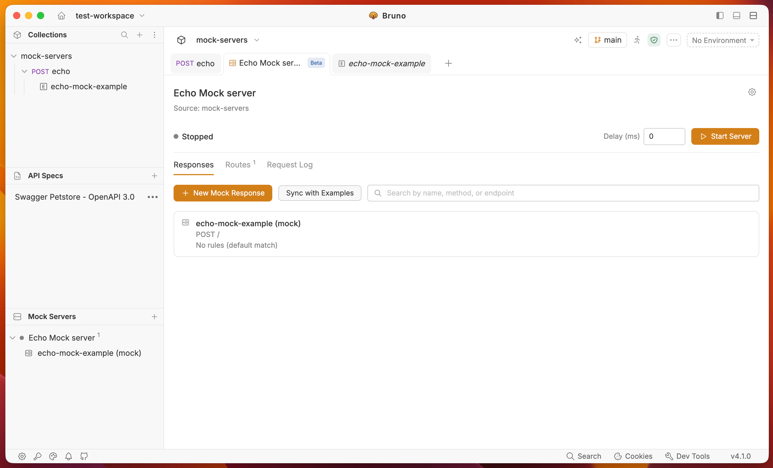Search collections with the magnifier icon
The image size is (773, 468).
(x=124, y=35)
